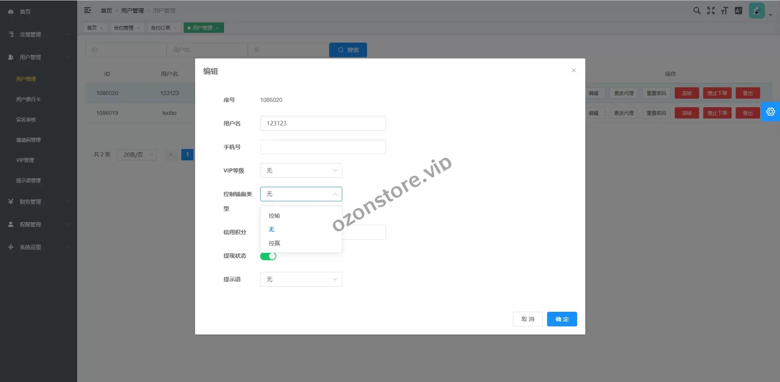Choose 控赢 from the open dropdown list
The image size is (780, 382).
[274, 243]
